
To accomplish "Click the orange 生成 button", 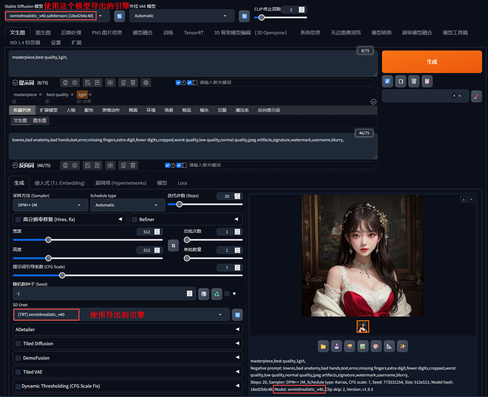I will coord(432,62).
